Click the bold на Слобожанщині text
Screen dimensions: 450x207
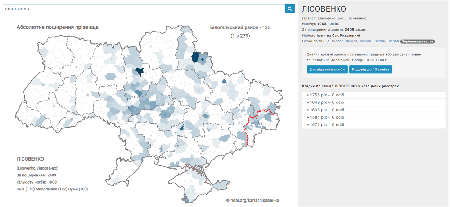pyautogui.click(x=343, y=35)
